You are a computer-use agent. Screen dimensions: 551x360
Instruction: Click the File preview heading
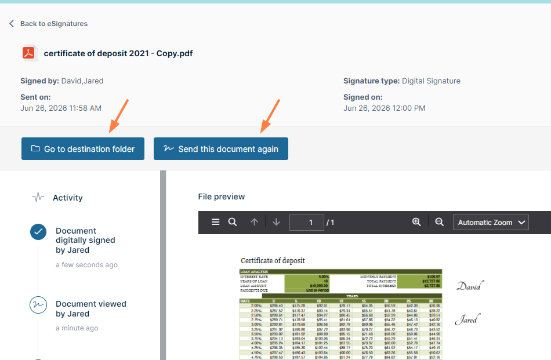(222, 197)
